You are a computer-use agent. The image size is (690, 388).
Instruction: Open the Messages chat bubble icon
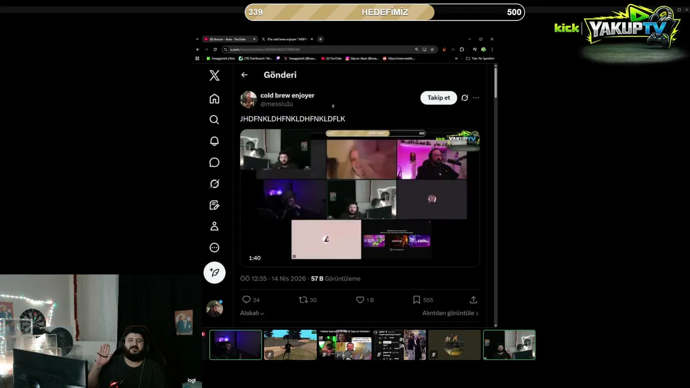coord(215,162)
